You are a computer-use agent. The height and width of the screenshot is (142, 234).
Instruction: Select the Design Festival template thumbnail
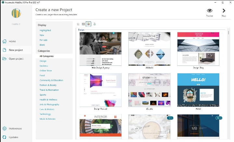pos(100,90)
